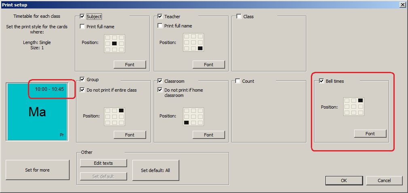Open Font settings for Teacher
Screen dimensions: 408x193
(208, 65)
